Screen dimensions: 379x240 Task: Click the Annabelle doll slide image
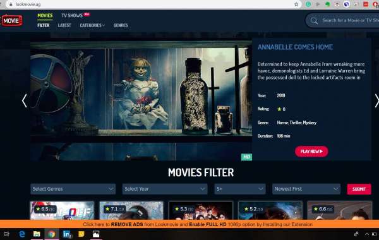click(x=141, y=100)
